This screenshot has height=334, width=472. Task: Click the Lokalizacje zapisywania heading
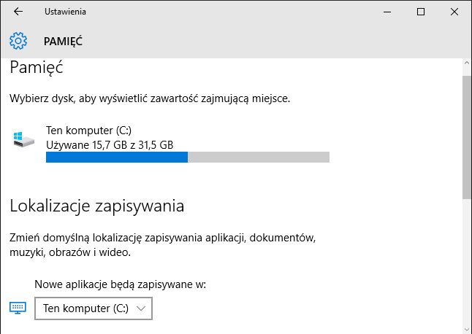pos(97,206)
